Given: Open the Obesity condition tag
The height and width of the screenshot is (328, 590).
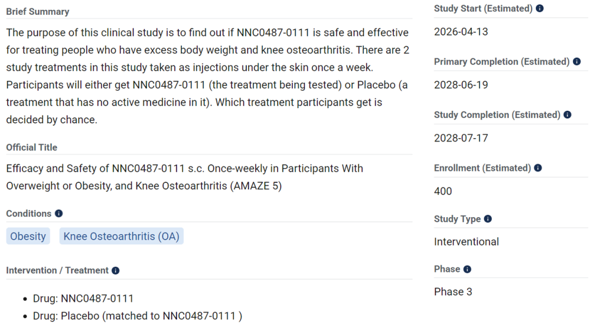Looking at the screenshot, I should pos(28,237).
